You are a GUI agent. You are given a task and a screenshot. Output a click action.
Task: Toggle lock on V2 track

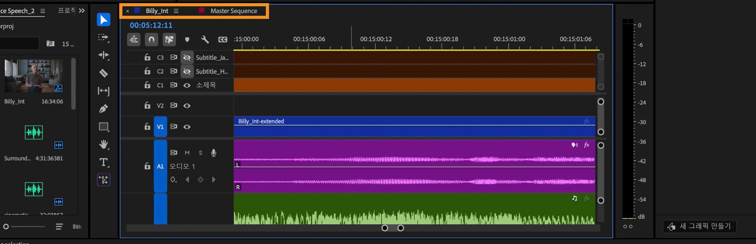[x=147, y=105]
